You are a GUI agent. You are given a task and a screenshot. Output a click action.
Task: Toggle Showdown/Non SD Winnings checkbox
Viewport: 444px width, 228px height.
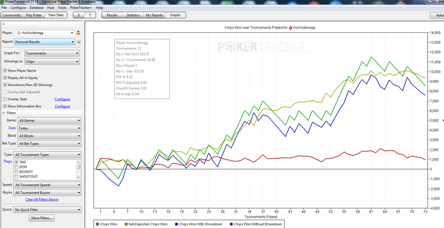coord(5,85)
